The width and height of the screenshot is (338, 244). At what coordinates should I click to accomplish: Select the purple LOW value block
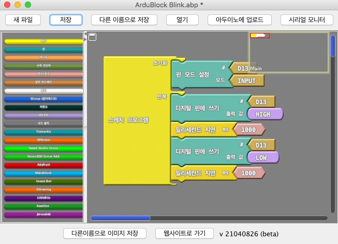pyautogui.click(x=263, y=157)
